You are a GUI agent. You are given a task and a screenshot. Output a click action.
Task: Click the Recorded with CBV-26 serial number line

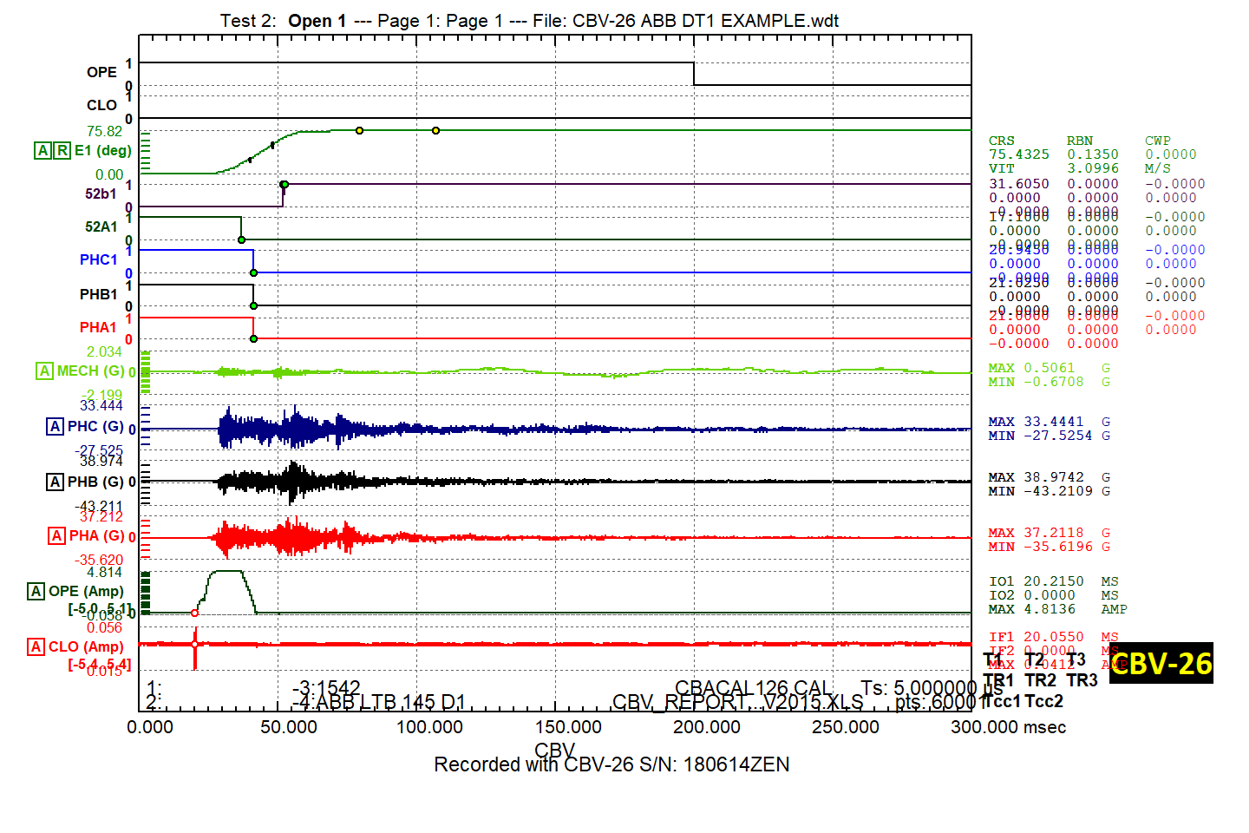pos(611,764)
